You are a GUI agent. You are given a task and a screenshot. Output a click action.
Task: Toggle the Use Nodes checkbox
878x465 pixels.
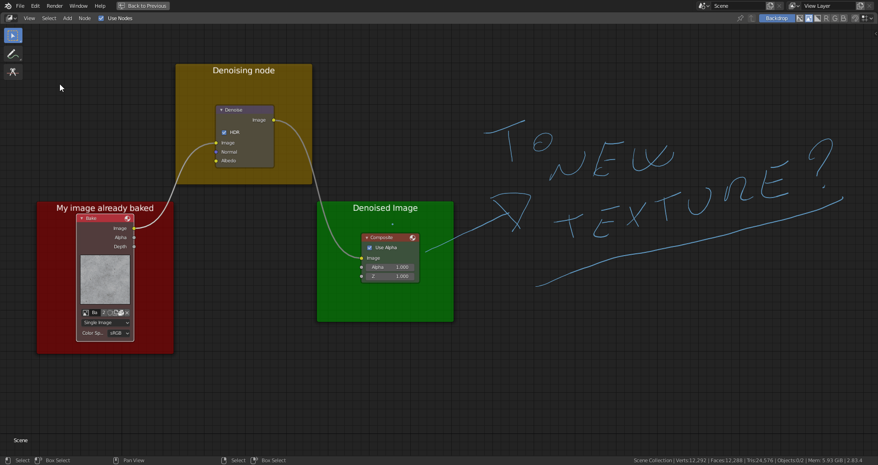click(x=101, y=18)
